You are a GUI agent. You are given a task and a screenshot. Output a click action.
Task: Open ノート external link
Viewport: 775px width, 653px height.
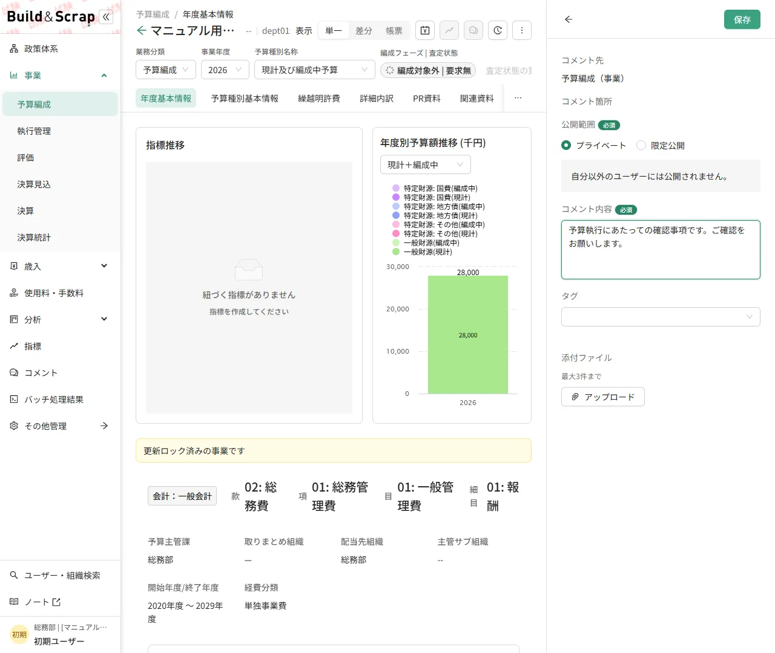tap(60, 602)
